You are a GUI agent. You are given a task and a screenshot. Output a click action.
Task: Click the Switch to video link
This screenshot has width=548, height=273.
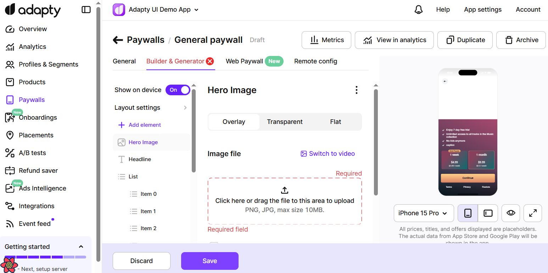(x=328, y=154)
